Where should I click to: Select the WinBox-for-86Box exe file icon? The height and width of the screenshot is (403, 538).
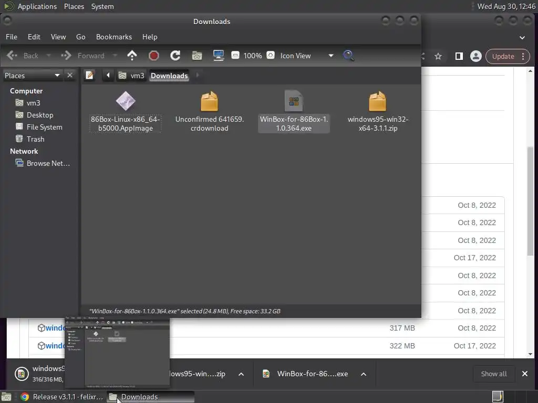(294, 101)
